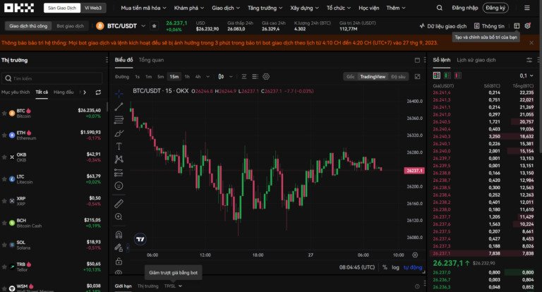Toggle percent scale on chart
The height and width of the screenshot is (292, 542).
(385, 267)
